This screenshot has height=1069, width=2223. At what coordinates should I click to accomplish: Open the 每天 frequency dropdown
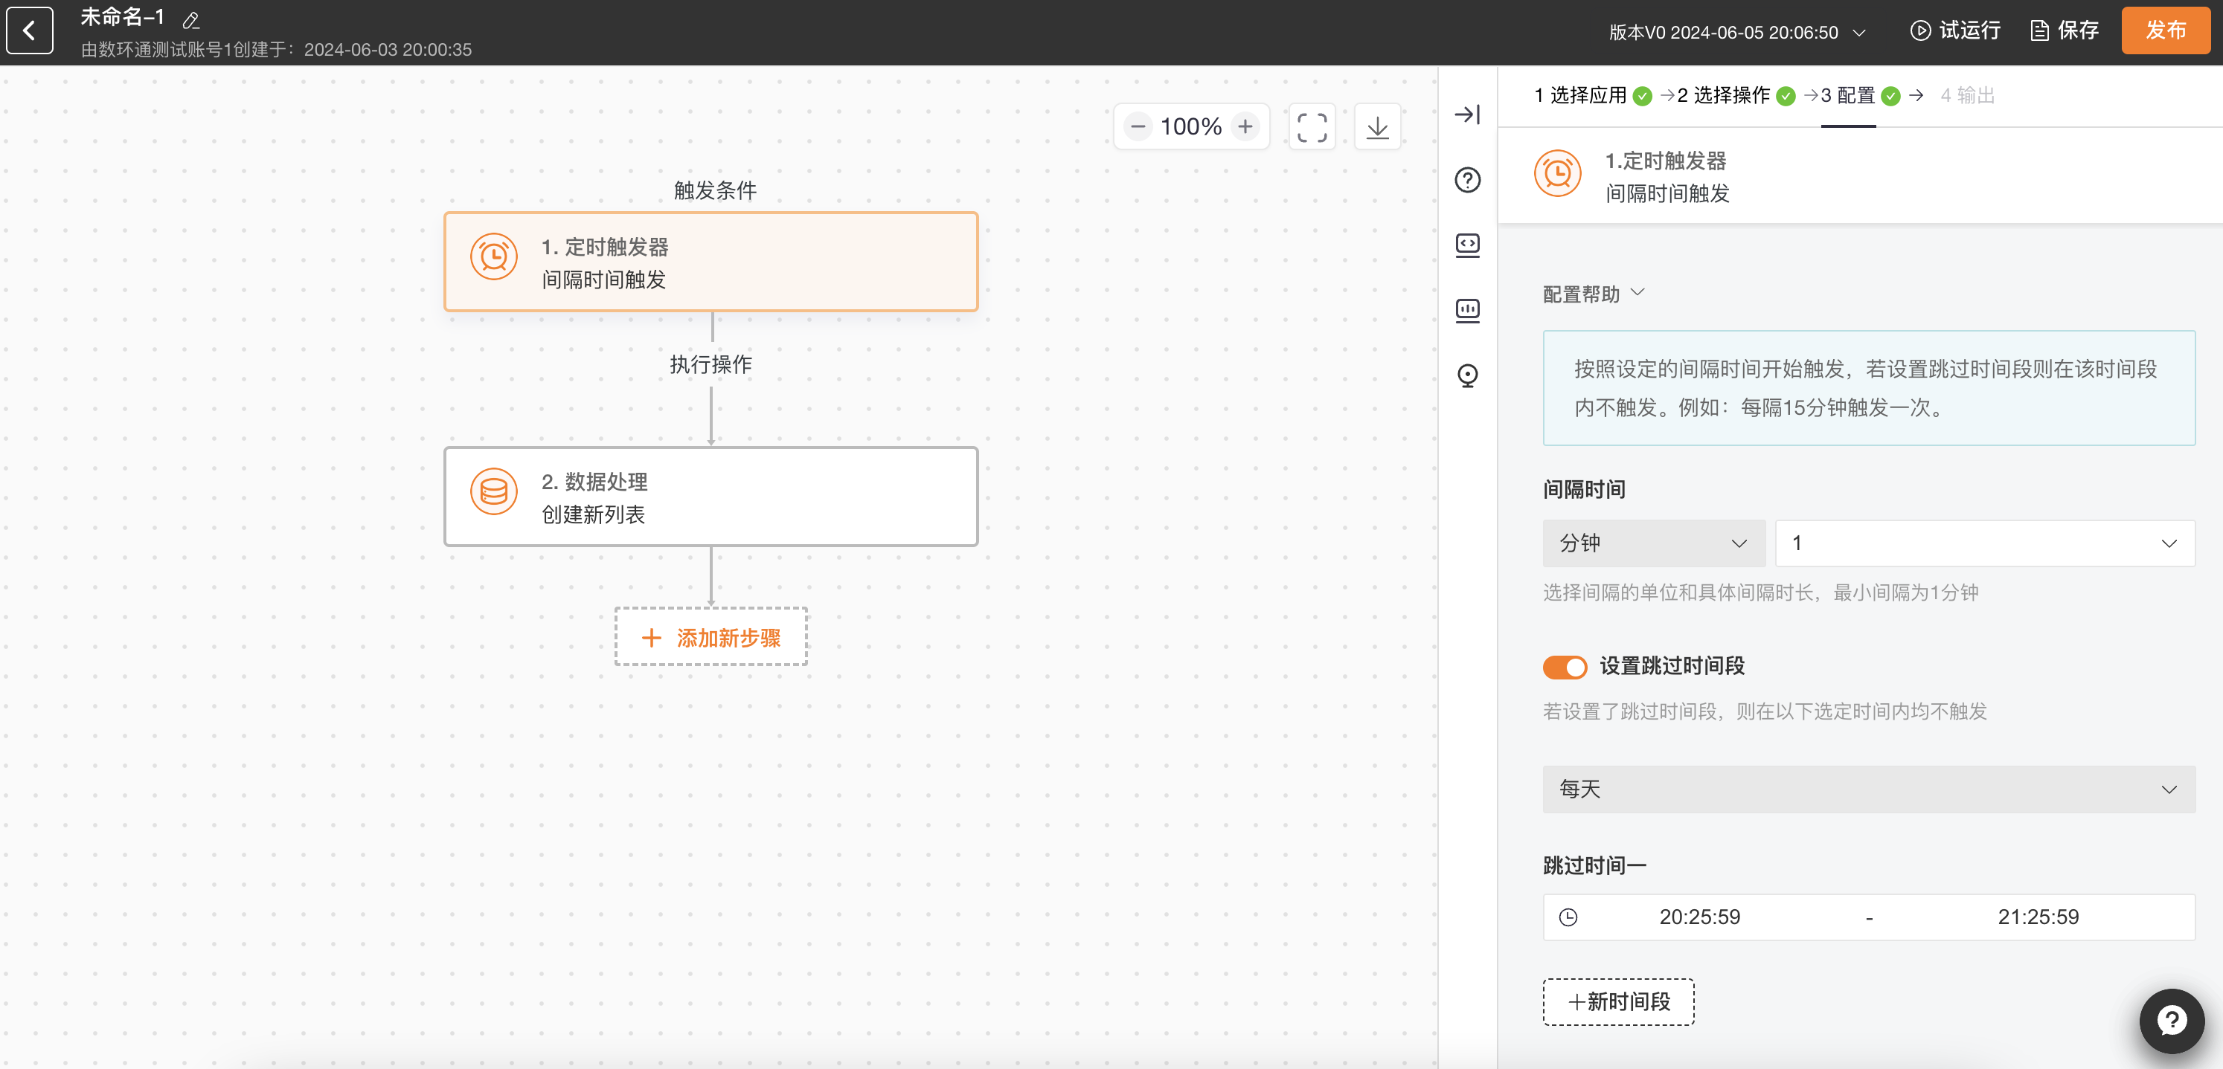click(x=1868, y=789)
